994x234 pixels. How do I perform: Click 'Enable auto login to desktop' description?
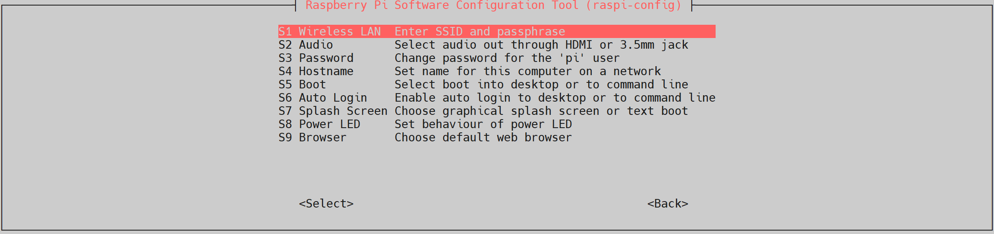click(x=555, y=98)
